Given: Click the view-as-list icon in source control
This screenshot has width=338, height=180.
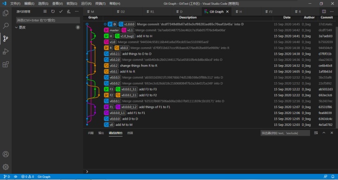Looking at the screenshot, I should pyautogui.click(x=45, y=11).
